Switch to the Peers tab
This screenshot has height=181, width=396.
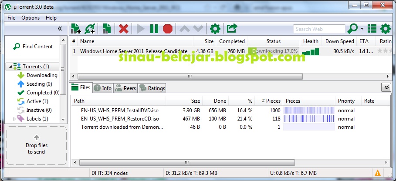(x=125, y=88)
